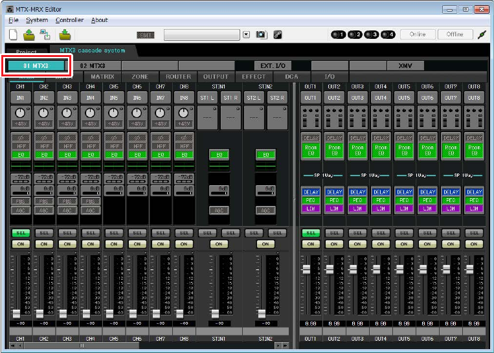Viewport: 494px width, 353px height.
Task: Click the connection plug icon
Action: tap(482, 34)
